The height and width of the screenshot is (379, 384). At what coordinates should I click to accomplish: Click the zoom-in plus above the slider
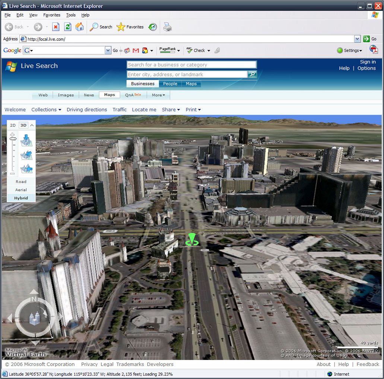tap(13, 134)
